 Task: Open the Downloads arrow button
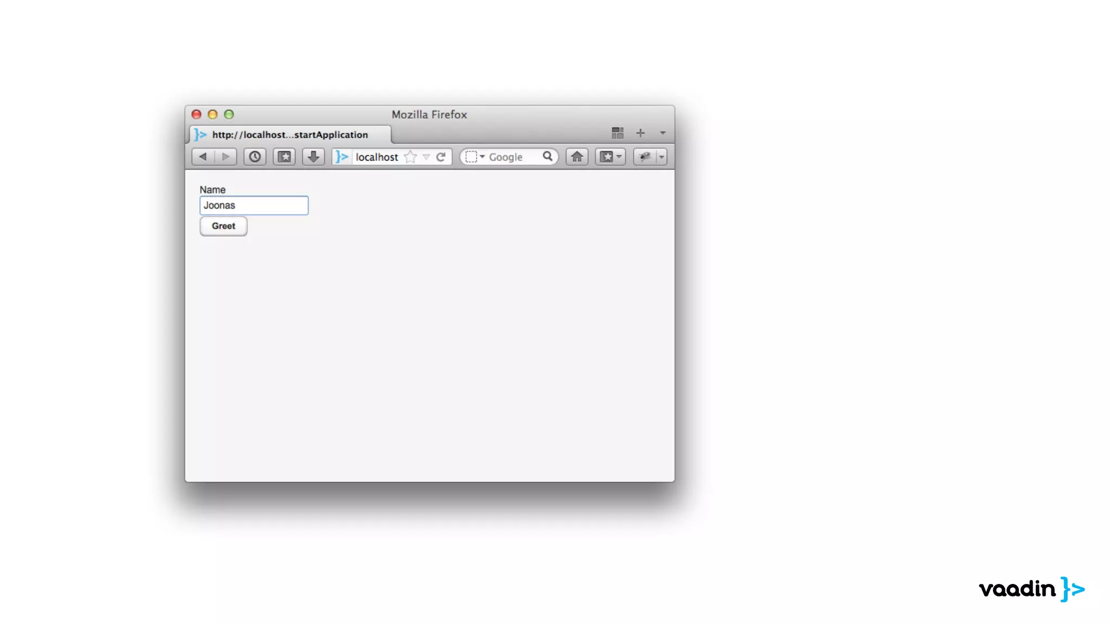[313, 157]
